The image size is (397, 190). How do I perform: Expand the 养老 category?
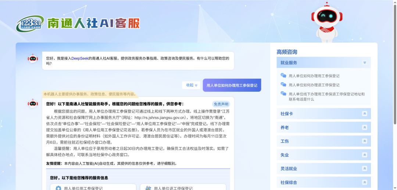(x=364, y=128)
